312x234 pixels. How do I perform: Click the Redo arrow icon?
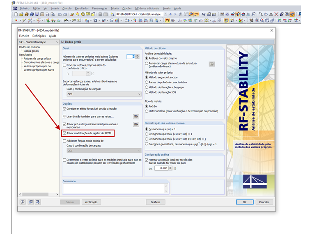65,14
